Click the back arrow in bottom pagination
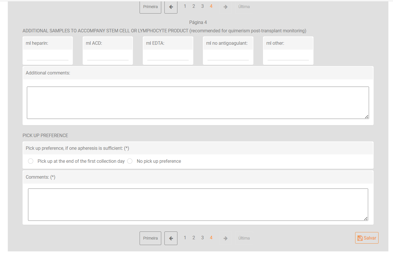The image size is (393, 254). coord(171,238)
